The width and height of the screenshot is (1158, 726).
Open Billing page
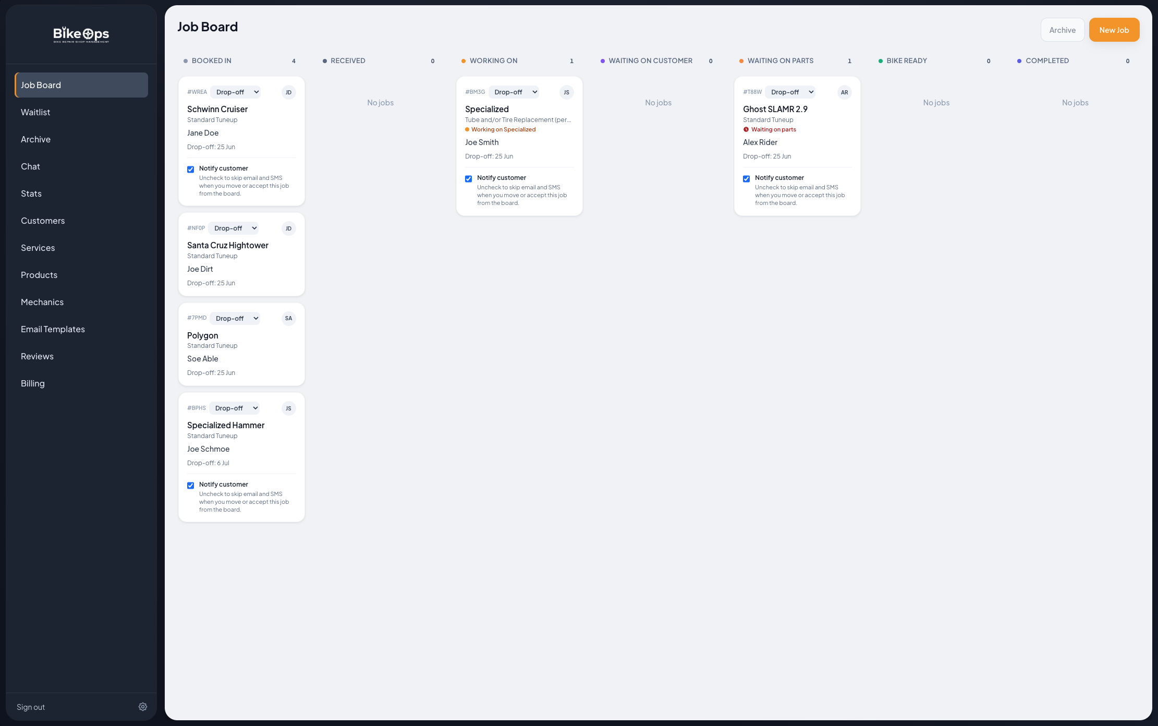(81, 383)
